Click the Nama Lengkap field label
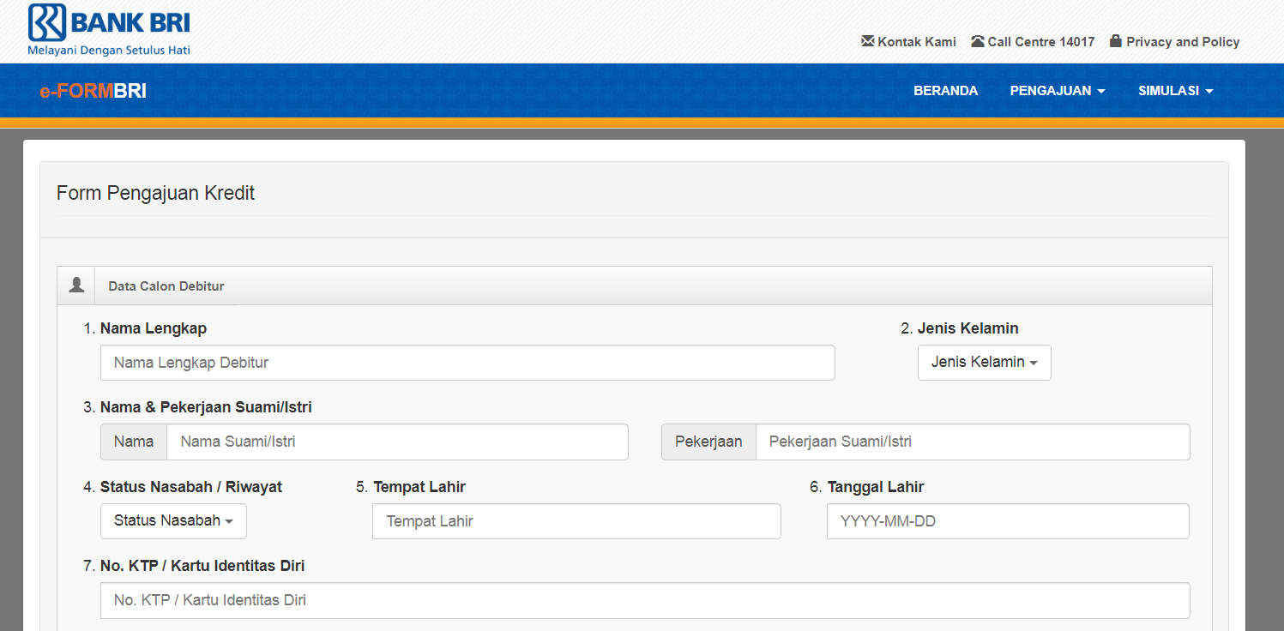Image resolution: width=1284 pixels, height=631 pixels. coord(154,328)
